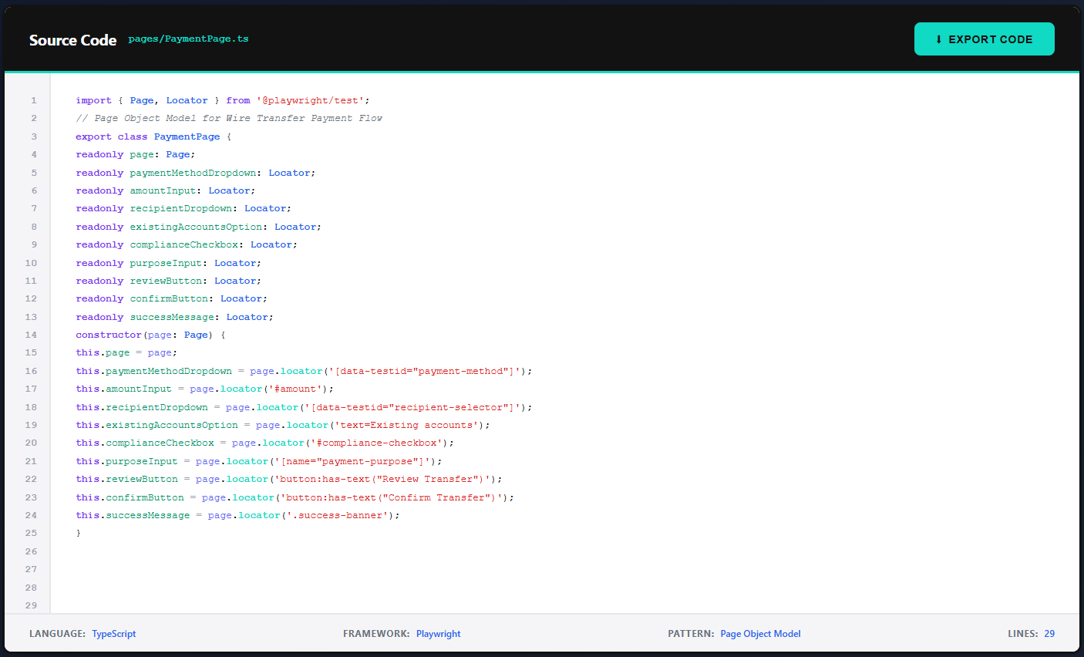This screenshot has height=657, width=1084.
Task: Click the closing brace on line 25
Action: click(78, 532)
